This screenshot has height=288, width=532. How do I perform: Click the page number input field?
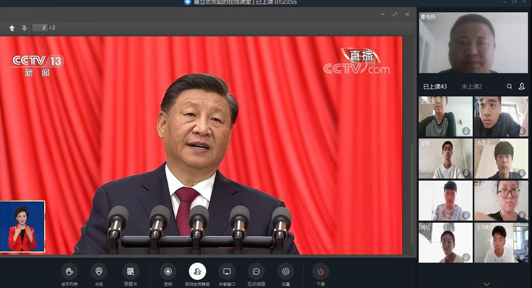[x=40, y=28]
